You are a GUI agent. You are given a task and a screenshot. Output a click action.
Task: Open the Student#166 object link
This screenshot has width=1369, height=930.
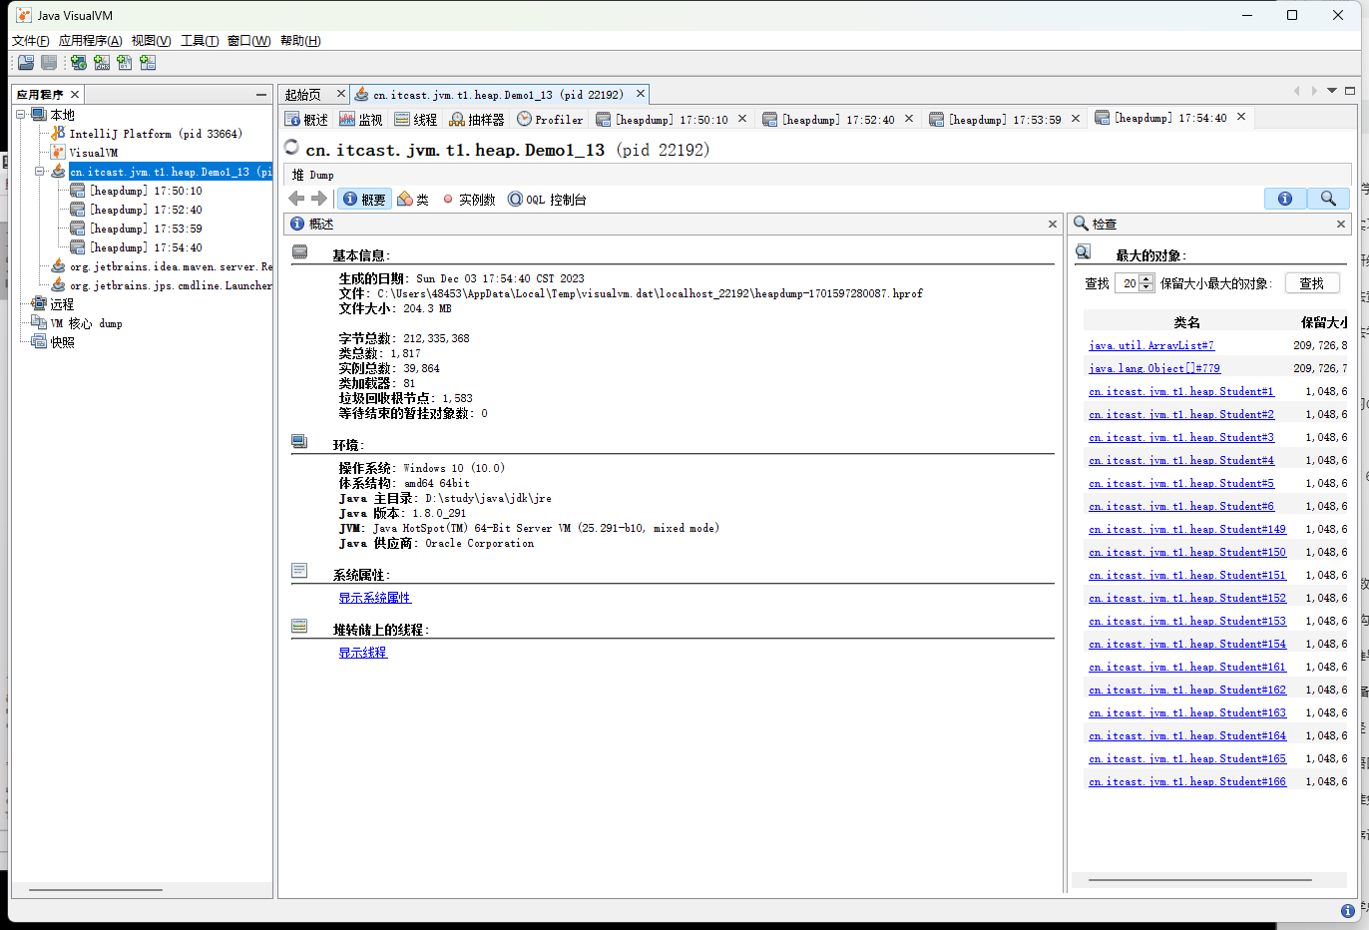click(1187, 781)
